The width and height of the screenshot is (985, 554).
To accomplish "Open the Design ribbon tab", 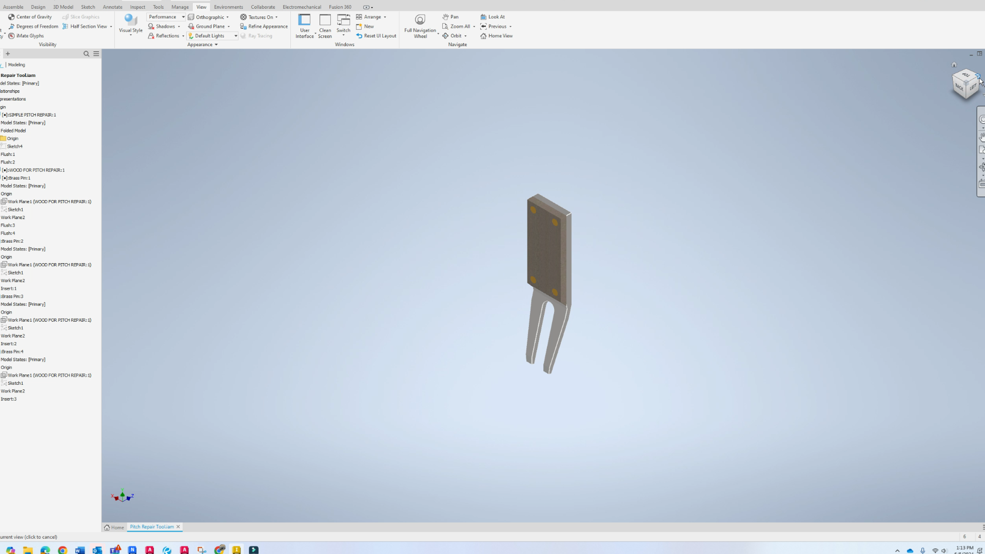I will (x=38, y=7).
